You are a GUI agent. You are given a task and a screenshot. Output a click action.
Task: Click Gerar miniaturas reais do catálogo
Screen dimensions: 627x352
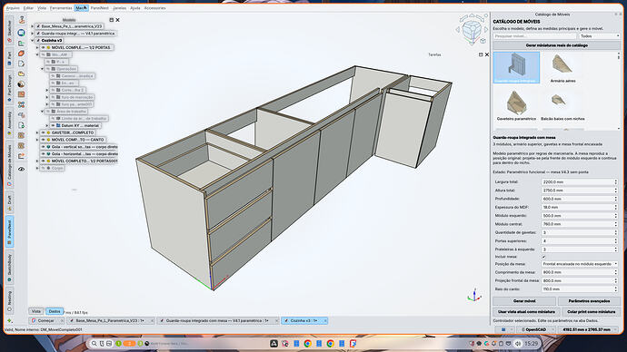click(x=556, y=45)
